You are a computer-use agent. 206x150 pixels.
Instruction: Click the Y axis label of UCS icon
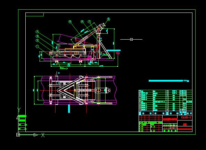pyautogui.click(x=19, y=110)
